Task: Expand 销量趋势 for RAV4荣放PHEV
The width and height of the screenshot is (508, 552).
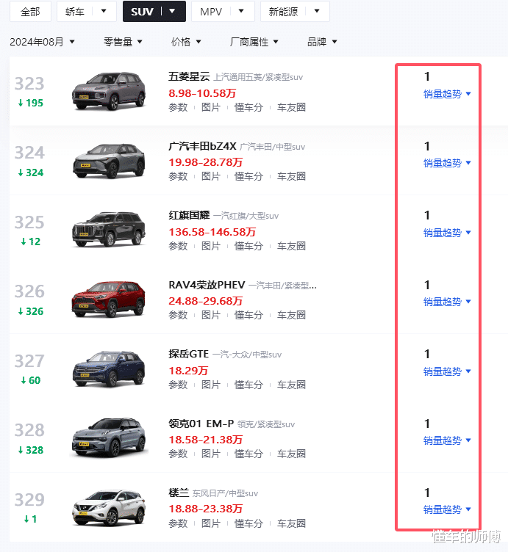Action: 447,302
